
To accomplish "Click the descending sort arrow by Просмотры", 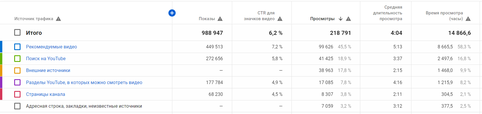I will pos(341,19).
